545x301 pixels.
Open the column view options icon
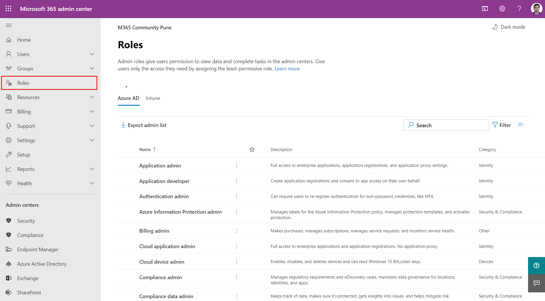click(521, 125)
